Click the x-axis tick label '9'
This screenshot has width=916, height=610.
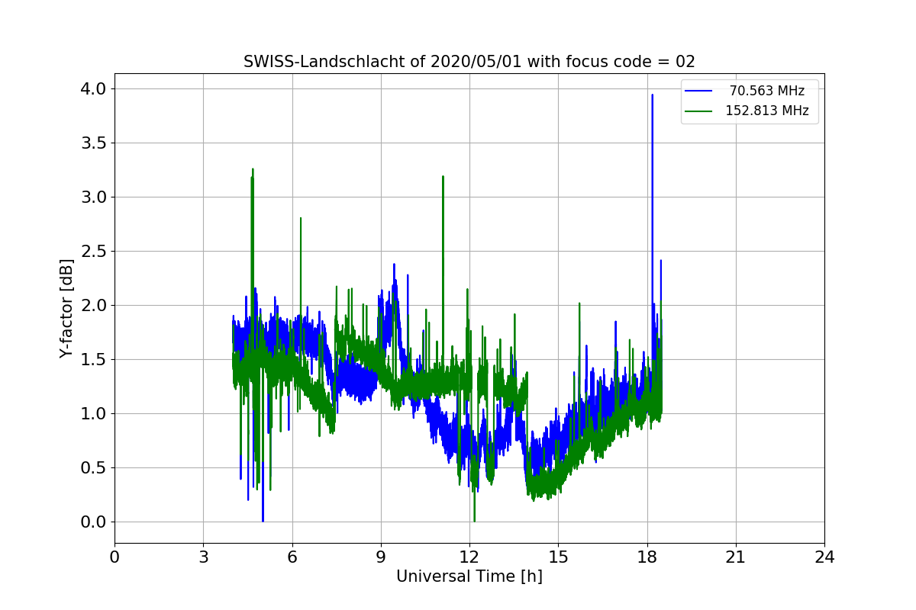point(381,557)
